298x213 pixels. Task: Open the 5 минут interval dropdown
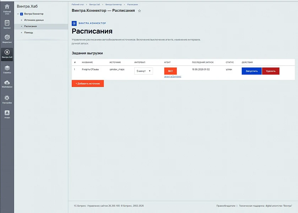click(x=143, y=71)
